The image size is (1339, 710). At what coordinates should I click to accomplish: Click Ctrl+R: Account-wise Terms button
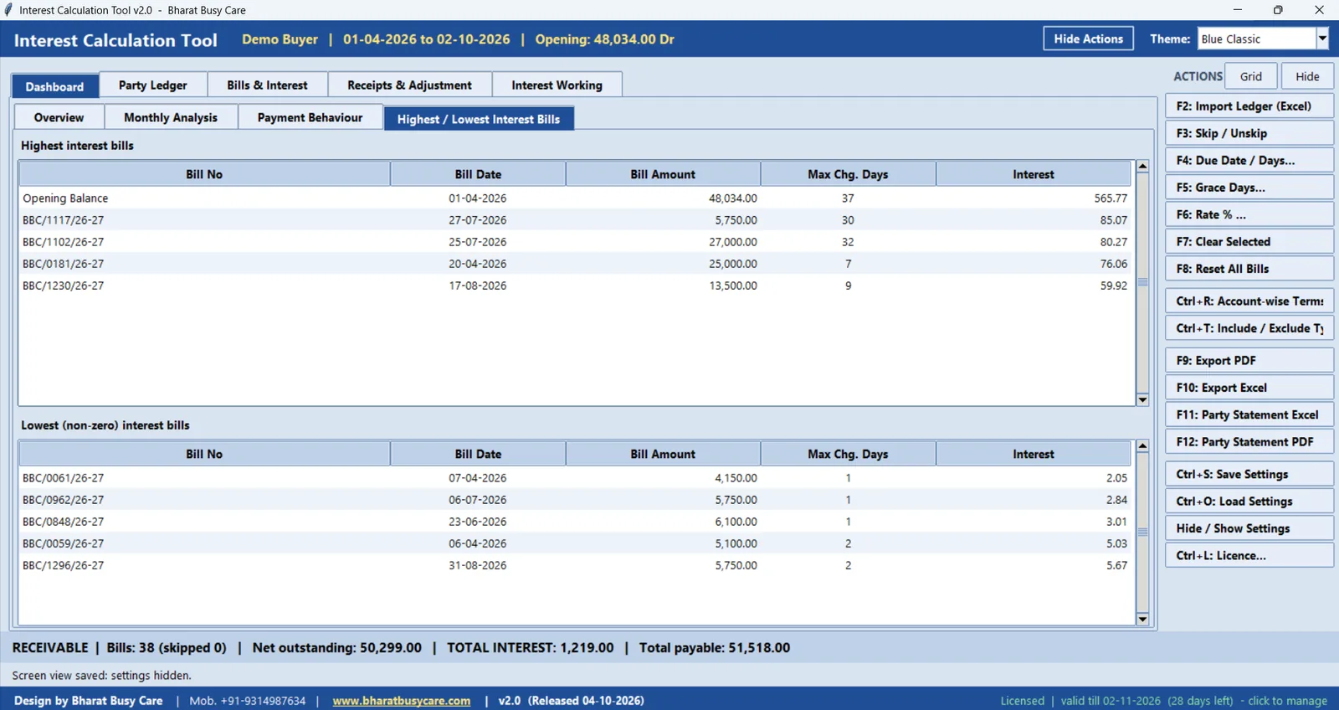(1249, 301)
